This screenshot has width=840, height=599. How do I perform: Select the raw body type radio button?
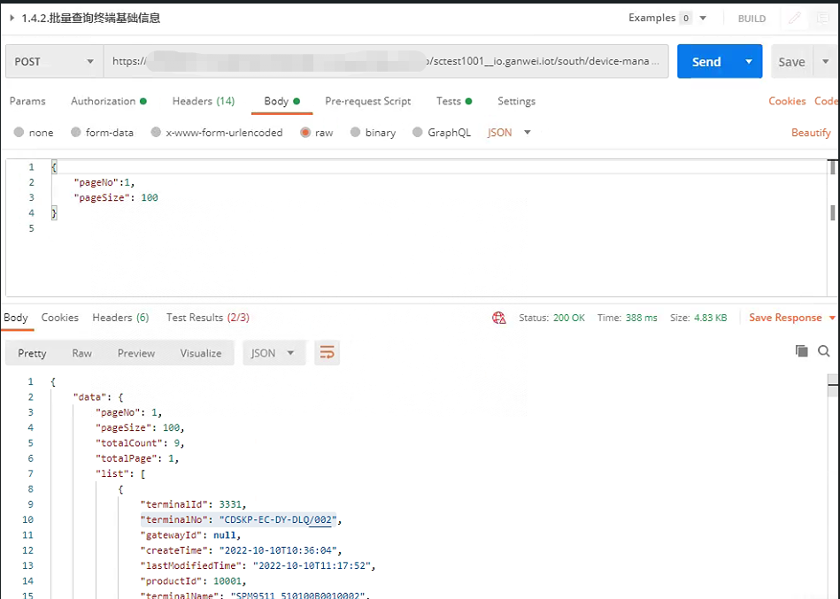[305, 133]
